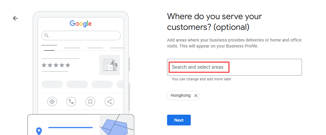Click the blue map pin icon
The height and width of the screenshot is (135, 326).
(x=39, y=131)
